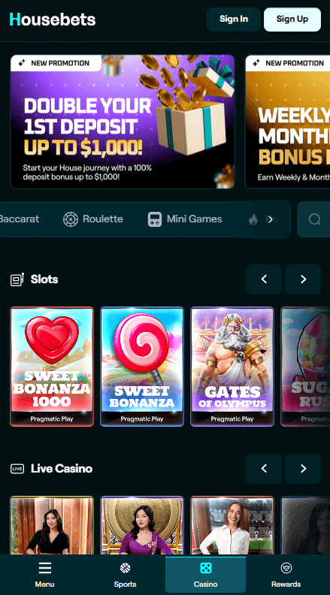Go to Sports via basketball icon
The width and height of the screenshot is (330, 595).
coord(126,568)
